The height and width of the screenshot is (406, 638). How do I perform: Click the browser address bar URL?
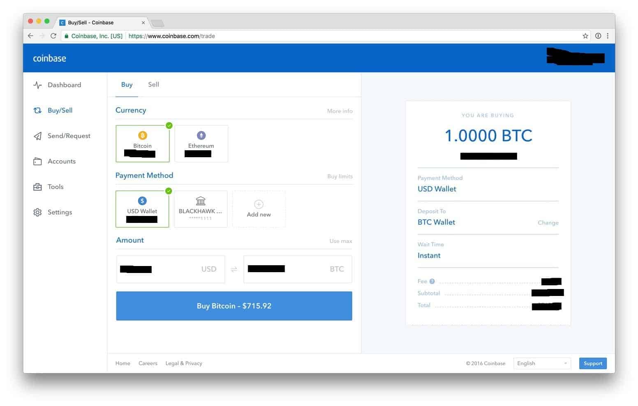[171, 36]
